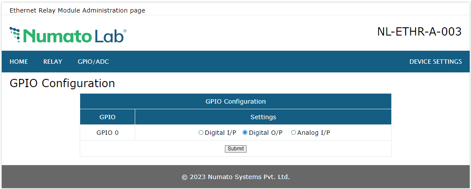Click the Numato Systems copyright footer text
Viewport: 471px width, 189px height.
coord(235,177)
